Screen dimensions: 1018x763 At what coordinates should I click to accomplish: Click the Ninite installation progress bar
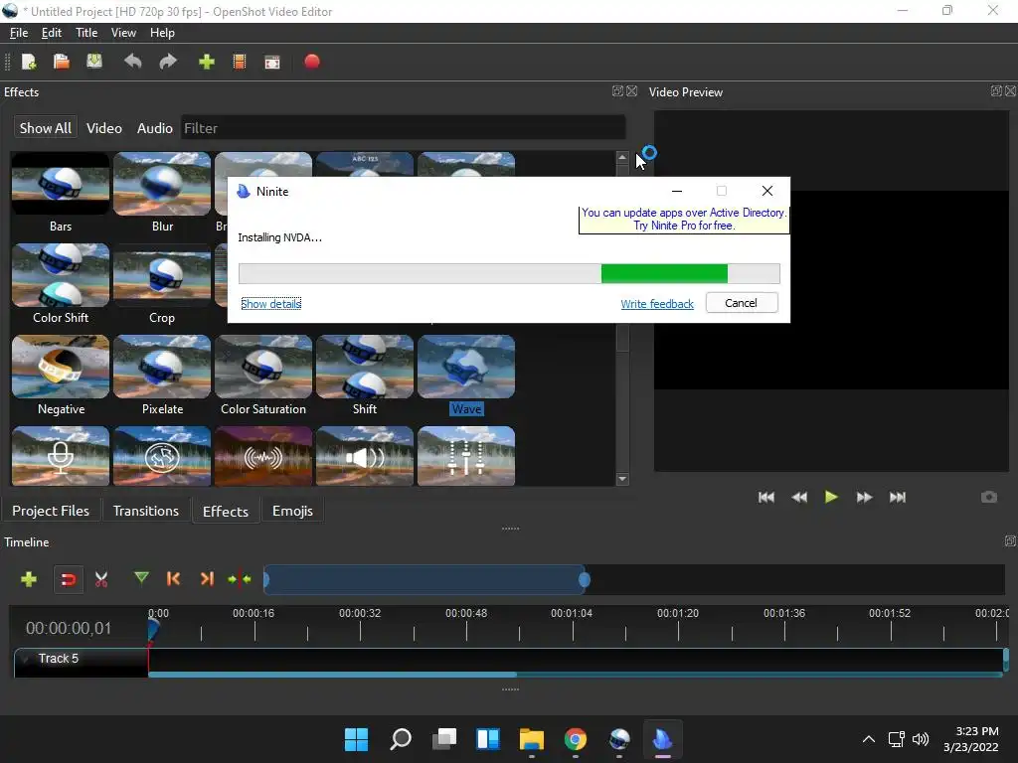(x=509, y=274)
